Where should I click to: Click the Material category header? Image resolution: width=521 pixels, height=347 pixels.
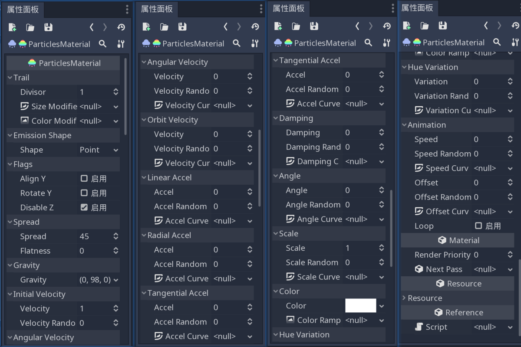(x=458, y=240)
